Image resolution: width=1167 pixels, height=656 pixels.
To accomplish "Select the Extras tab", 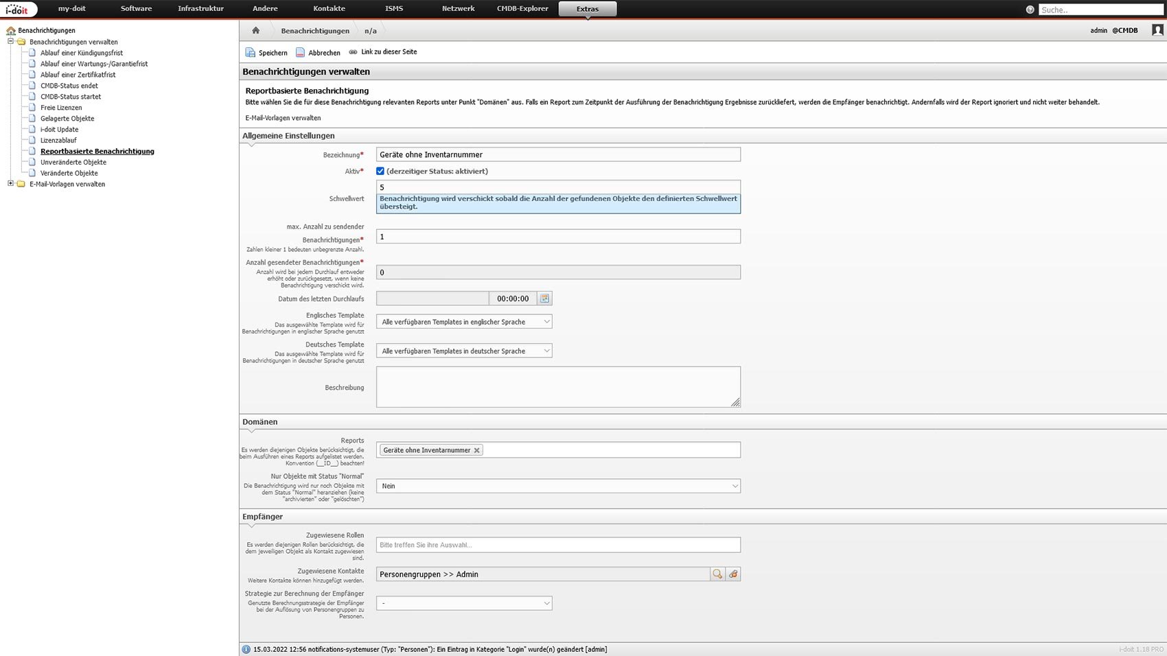I will [588, 9].
